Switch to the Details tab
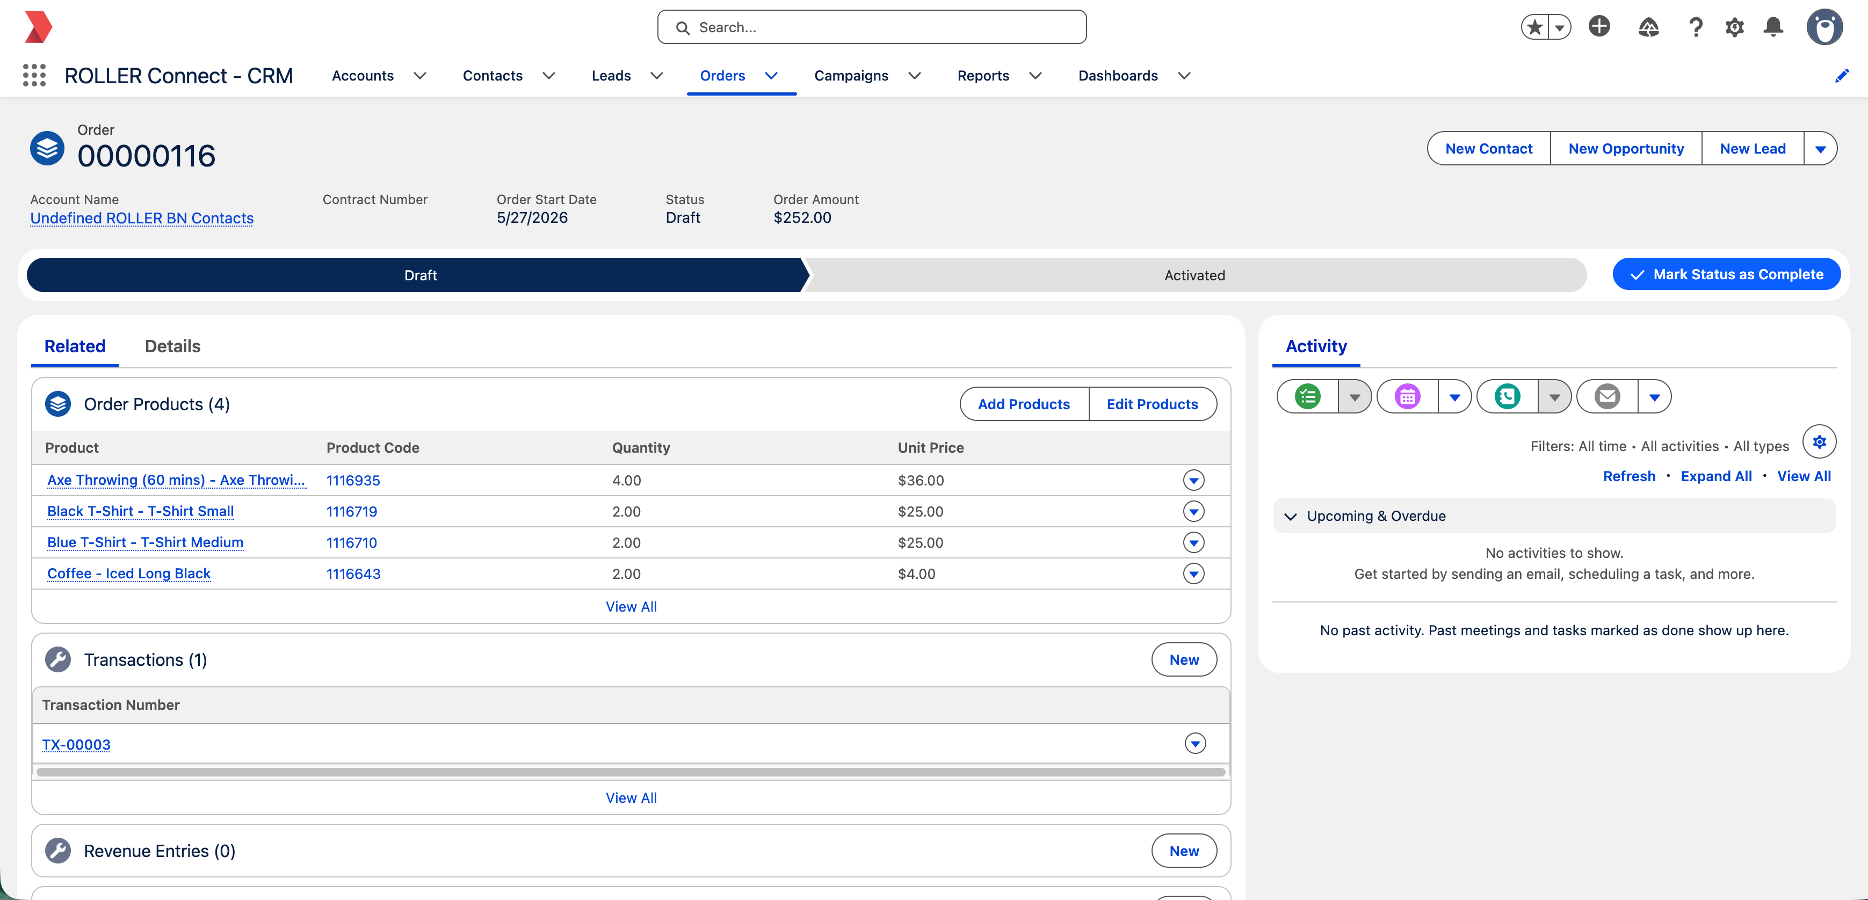The height and width of the screenshot is (900, 1868). click(x=172, y=346)
